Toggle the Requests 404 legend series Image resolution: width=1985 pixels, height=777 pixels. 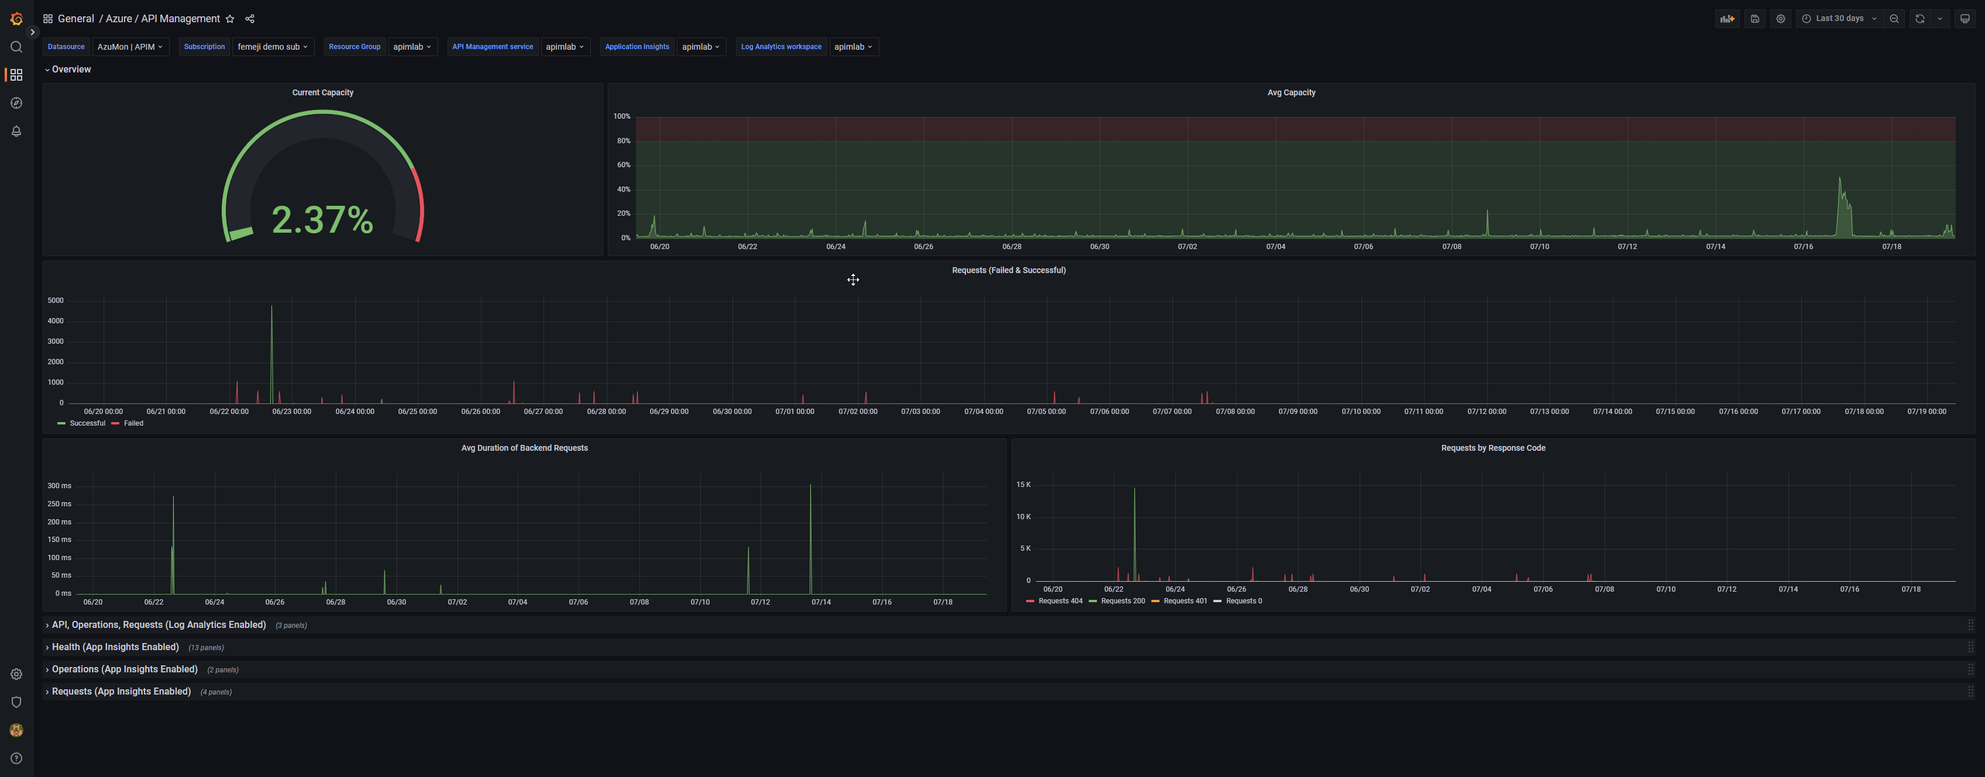click(1059, 600)
